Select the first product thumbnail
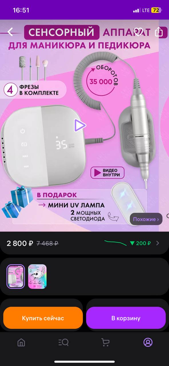 [x=16, y=277]
